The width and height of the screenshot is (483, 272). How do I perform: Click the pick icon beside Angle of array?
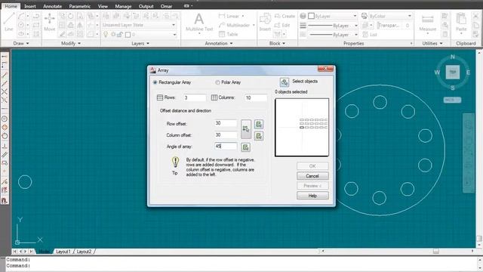[245, 147]
